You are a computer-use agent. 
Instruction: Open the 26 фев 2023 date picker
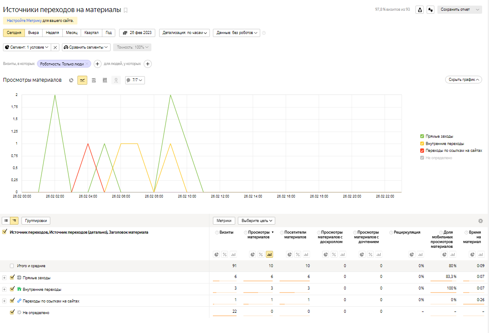pos(137,33)
